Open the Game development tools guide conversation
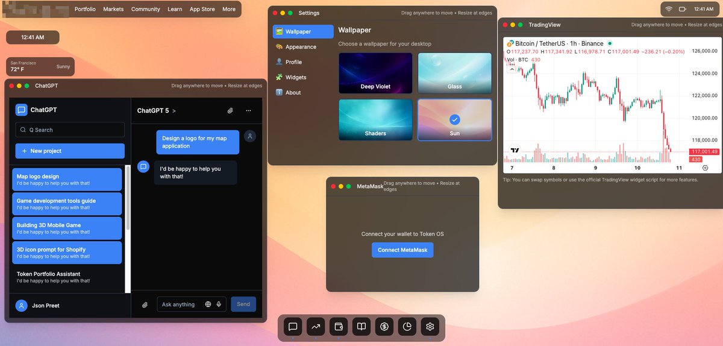723x346 pixels. (x=67, y=204)
